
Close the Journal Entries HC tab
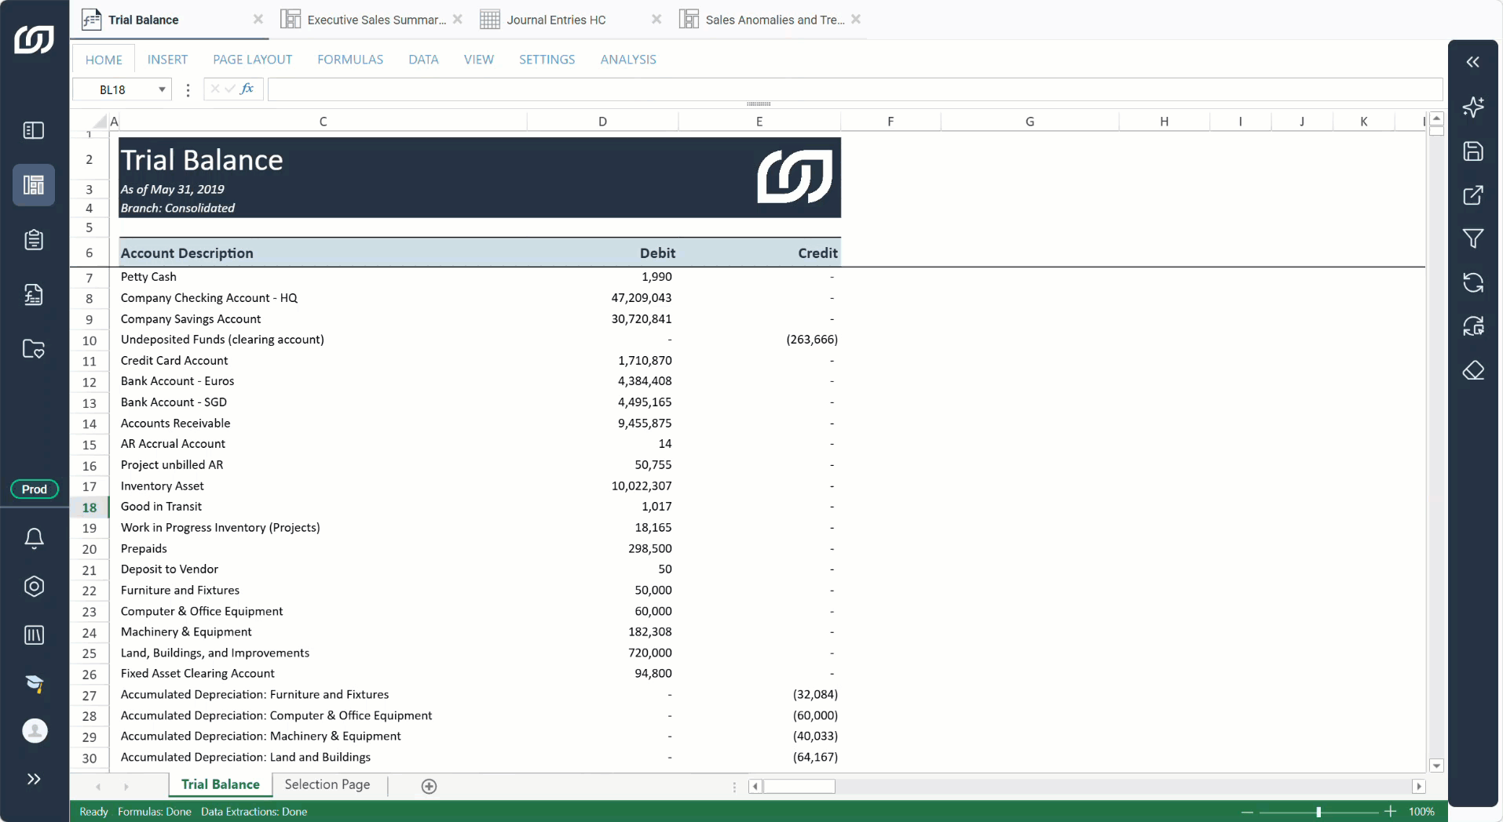(656, 20)
